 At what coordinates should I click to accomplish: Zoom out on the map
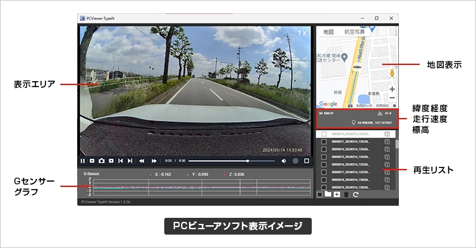(392, 98)
